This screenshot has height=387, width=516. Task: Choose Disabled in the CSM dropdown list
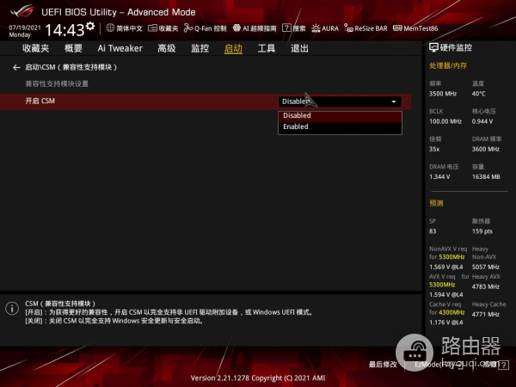click(x=340, y=116)
